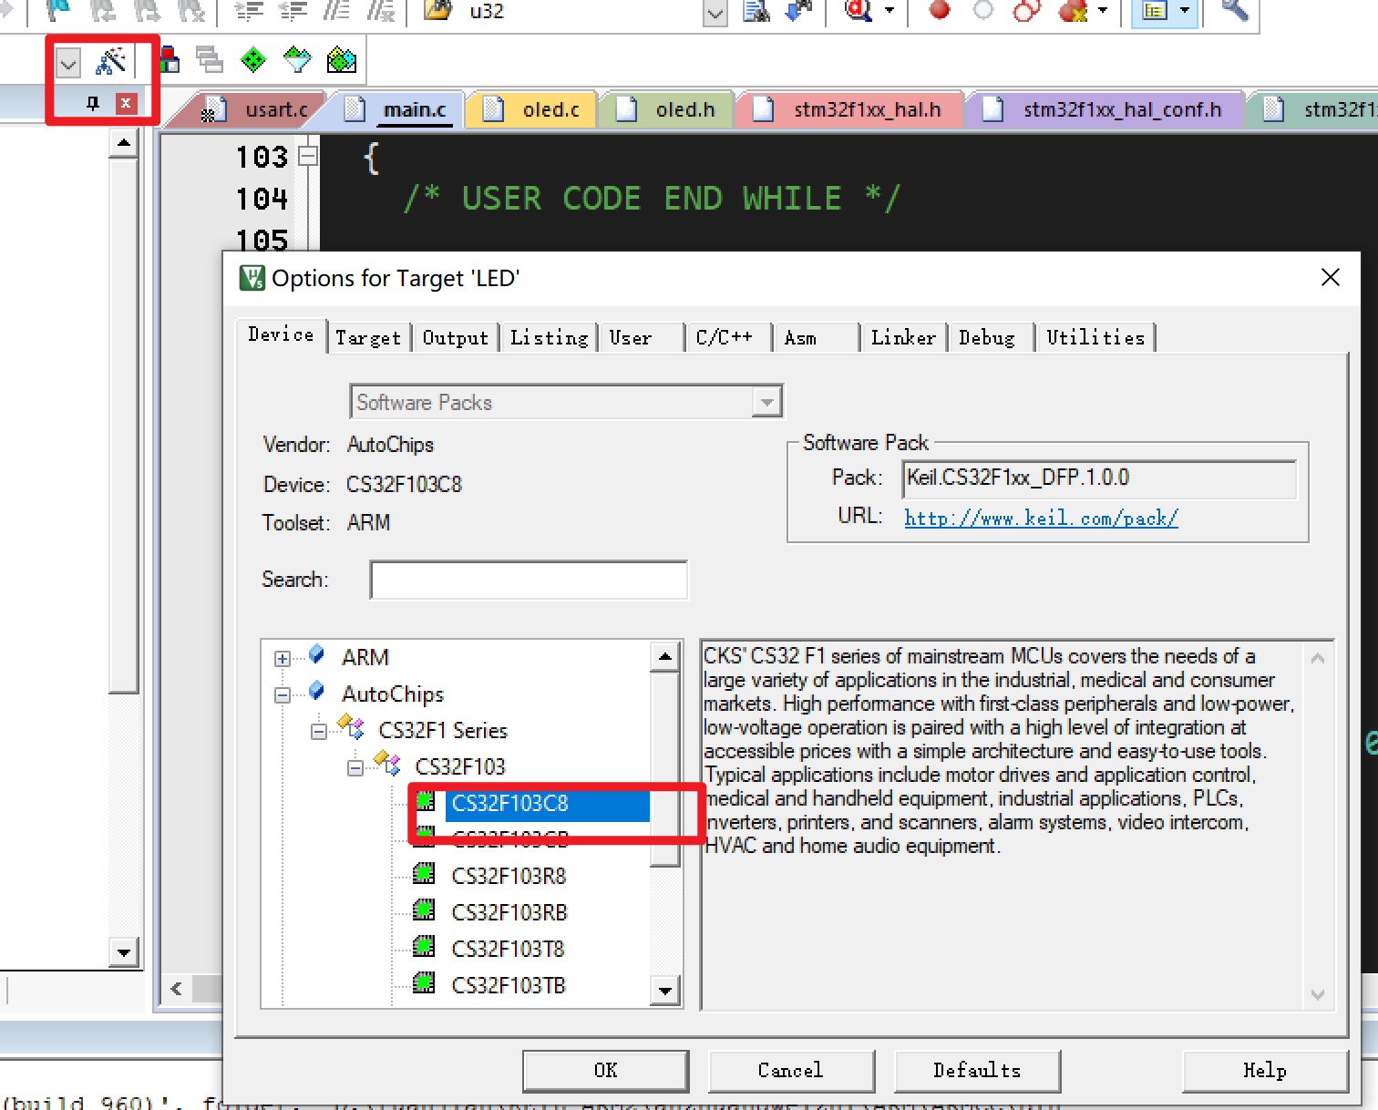Click the Unindent selection toolbar icon
This screenshot has height=1110, width=1378.
pos(293,11)
